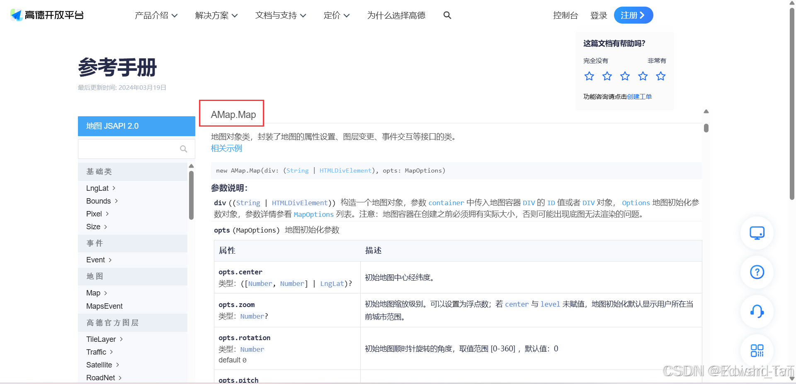Expand the Satellite sidebar item
This screenshot has width=796, height=384.
pyautogui.click(x=103, y=365)
